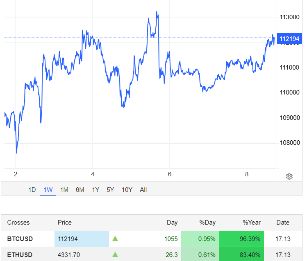The image size is (307, 261).
Task: Show the 1M chart range
Action: [64, 190]
